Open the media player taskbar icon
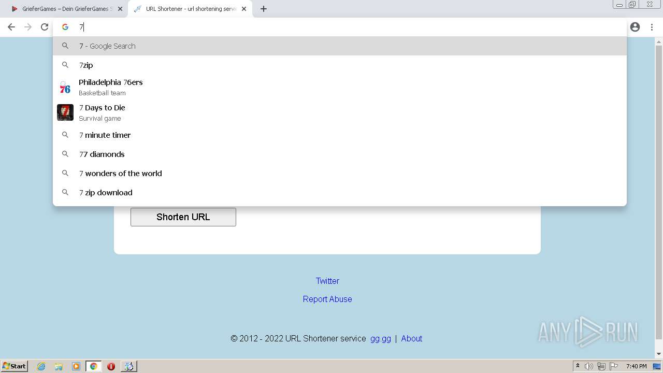The height and width of the screenshot is (373, 663). pyautogui.click(x=76, y=366)
